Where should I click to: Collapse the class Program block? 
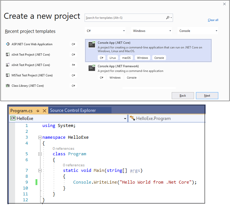[x=40, y=154]
